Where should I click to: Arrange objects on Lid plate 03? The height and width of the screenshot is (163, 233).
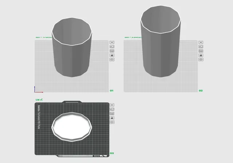point(112,114)
